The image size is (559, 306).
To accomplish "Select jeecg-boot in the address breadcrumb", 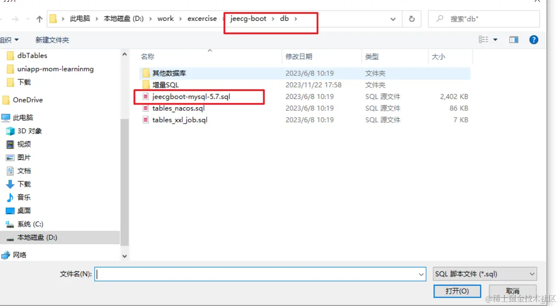I will tap(248, 19).
